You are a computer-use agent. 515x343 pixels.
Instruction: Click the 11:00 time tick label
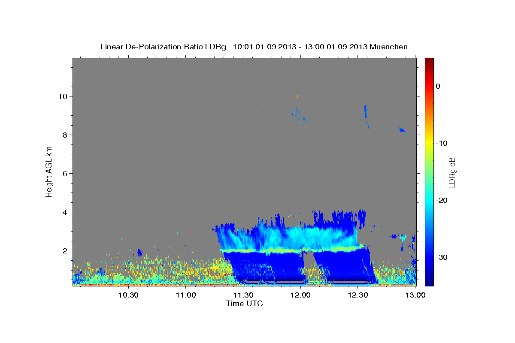(186, 295)
